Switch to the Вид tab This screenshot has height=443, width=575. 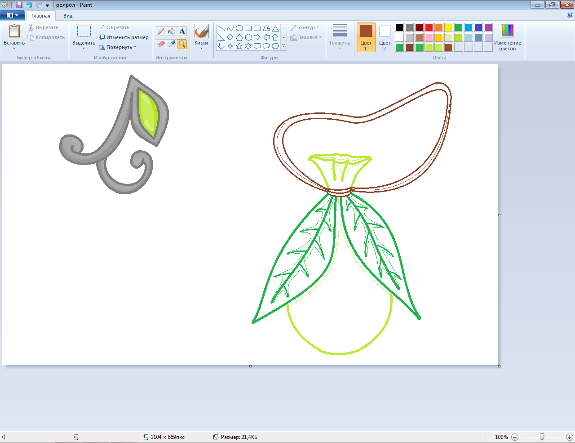68,16
